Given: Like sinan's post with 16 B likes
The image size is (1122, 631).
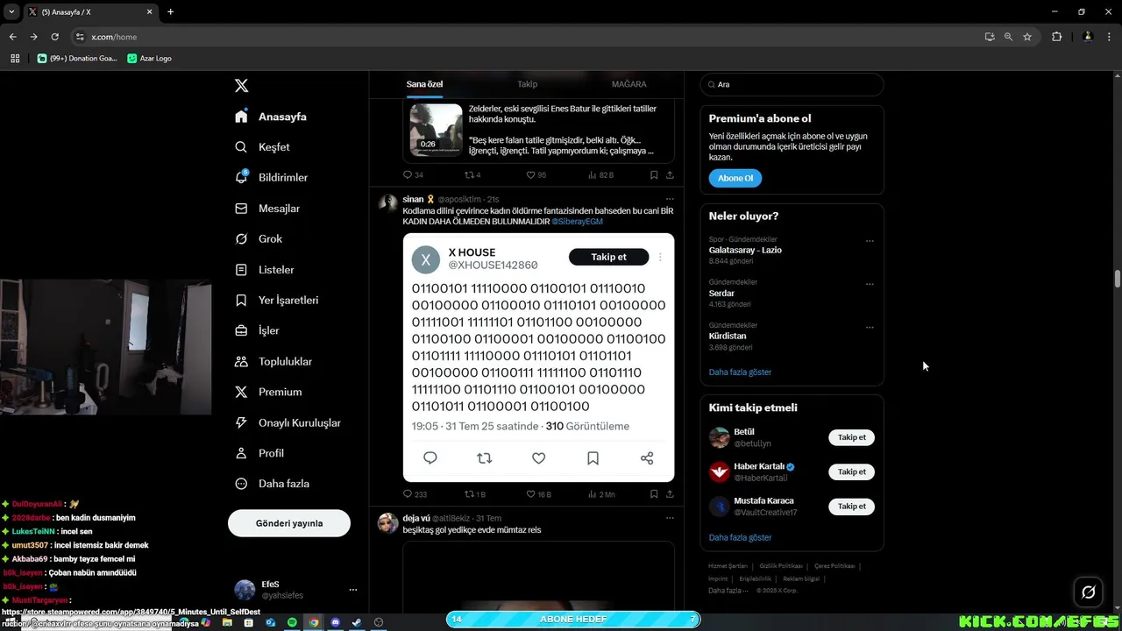Looking at the screenshot, I should tap(538, 494).
